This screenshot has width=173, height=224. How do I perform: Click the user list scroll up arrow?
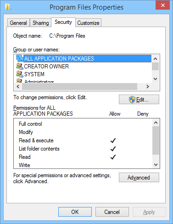156,59
